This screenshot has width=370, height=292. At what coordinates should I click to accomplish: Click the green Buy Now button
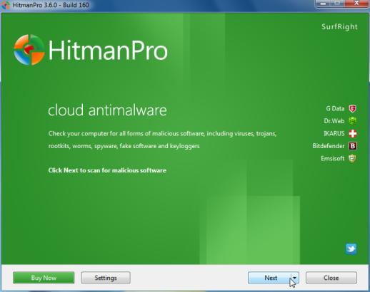44,278
